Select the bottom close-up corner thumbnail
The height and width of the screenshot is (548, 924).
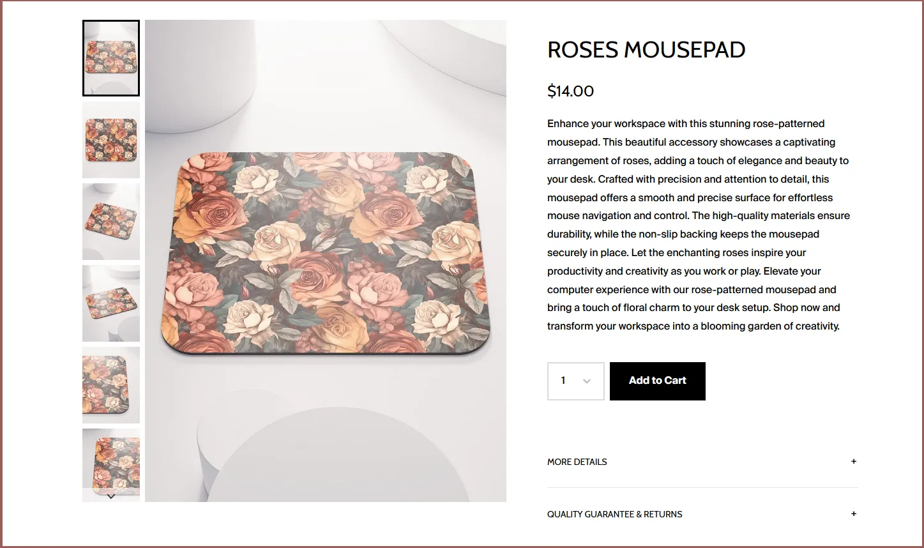tap(110, 465)
